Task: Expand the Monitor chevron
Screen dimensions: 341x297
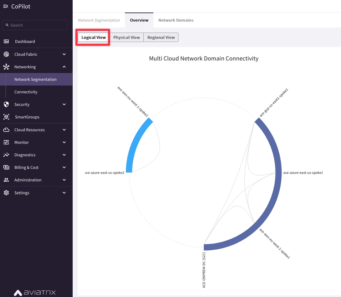Action: pyautogui.click(x=64, y=142)
